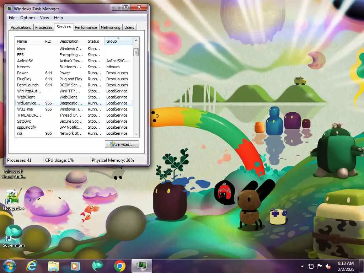Select the AxInstSV service row

(x=74, y=61)
